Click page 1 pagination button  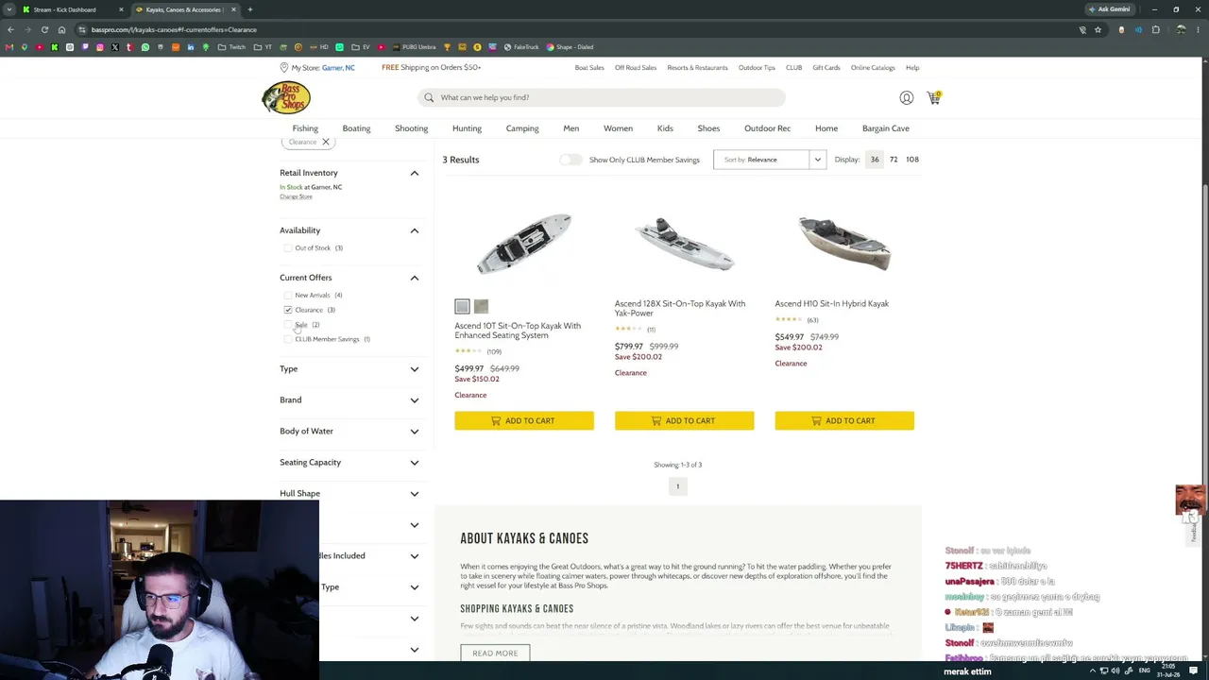click(x=677, y=486)
